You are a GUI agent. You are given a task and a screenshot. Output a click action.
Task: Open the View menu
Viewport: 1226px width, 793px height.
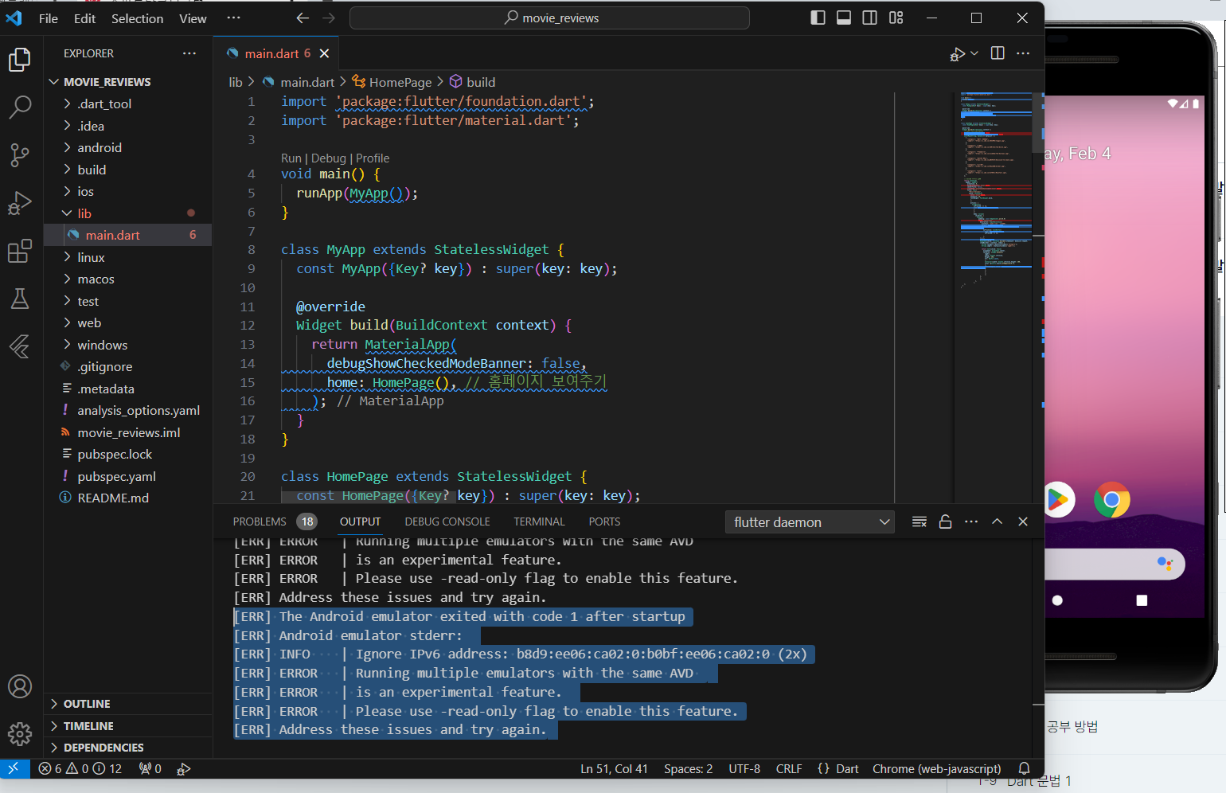tap(193, 18)
